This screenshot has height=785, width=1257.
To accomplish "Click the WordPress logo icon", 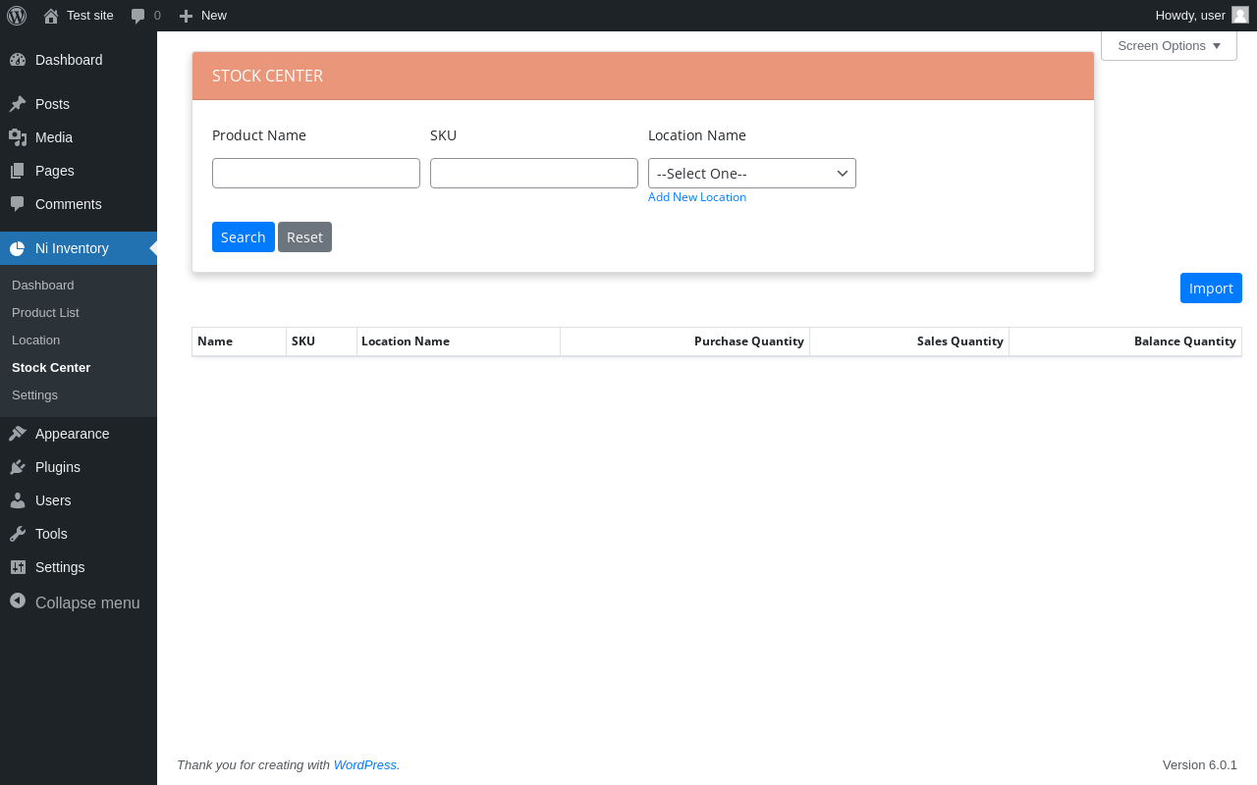I will [17, 15].
